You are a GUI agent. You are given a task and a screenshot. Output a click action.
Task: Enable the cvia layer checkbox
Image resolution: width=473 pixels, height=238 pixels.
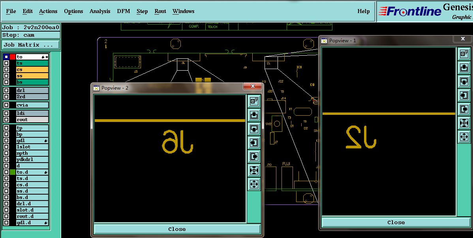6,105
